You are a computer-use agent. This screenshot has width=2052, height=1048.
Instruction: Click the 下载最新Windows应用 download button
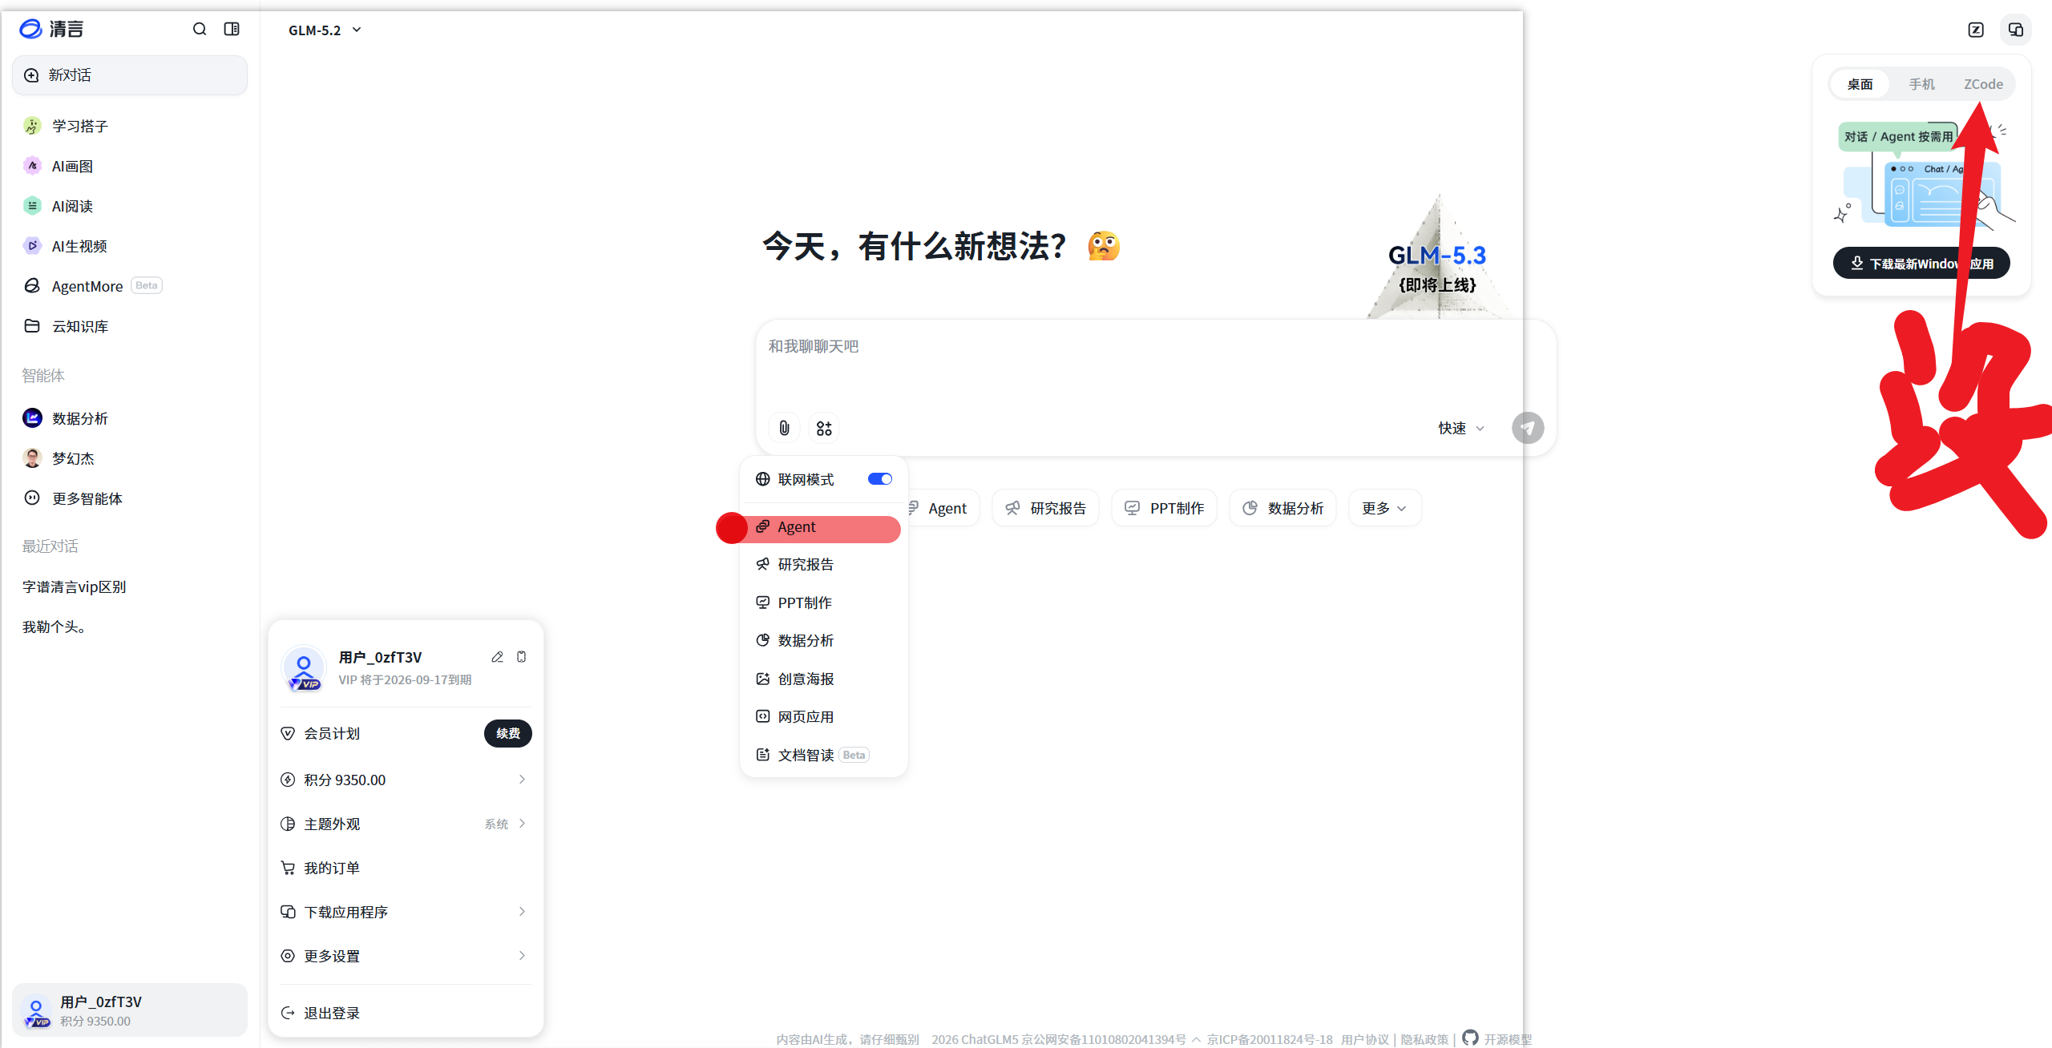pyautogui.click(x=1921, y=264)
